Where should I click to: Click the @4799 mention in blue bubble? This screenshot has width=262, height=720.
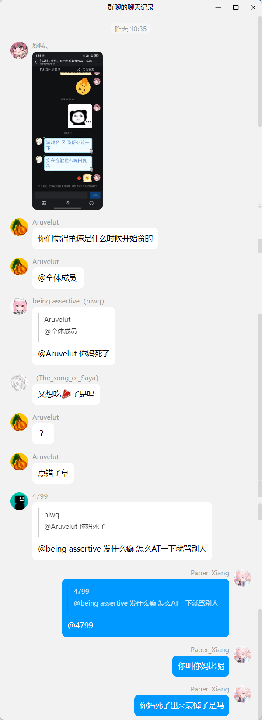click(81, 625)
